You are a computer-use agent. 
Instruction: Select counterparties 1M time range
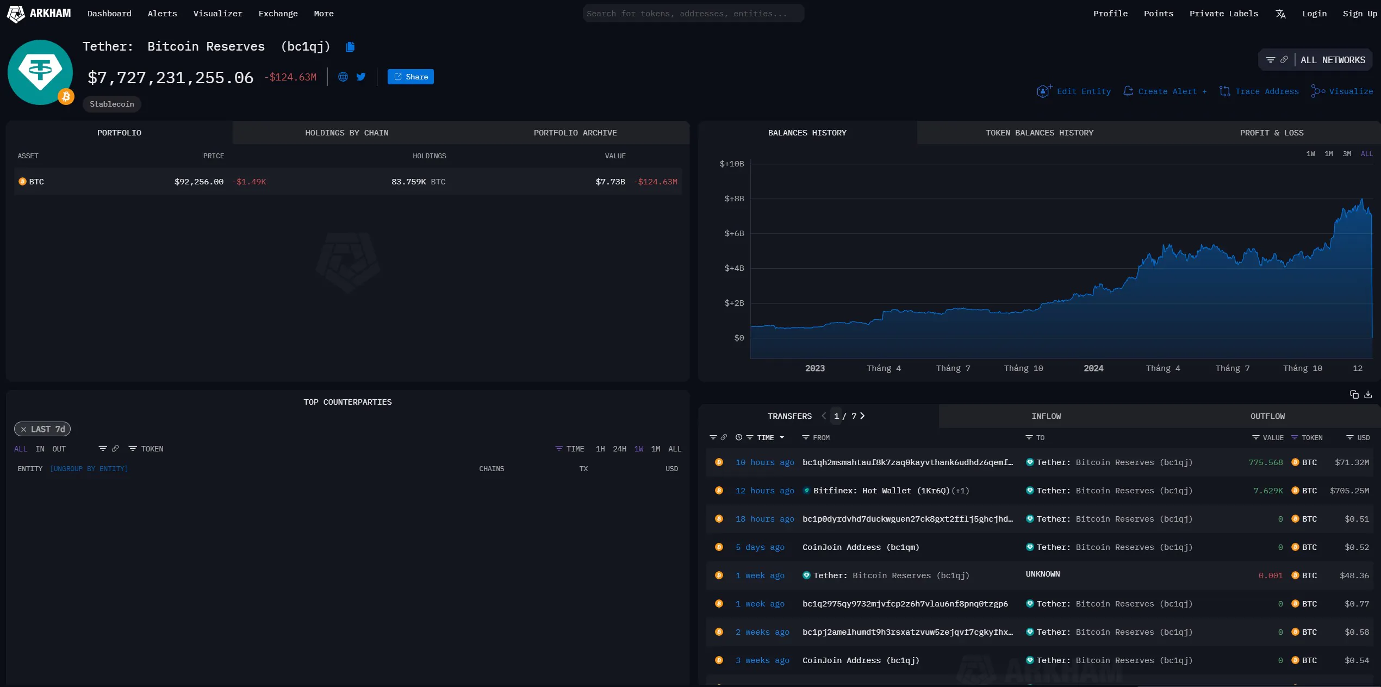[x=656, y=449]
